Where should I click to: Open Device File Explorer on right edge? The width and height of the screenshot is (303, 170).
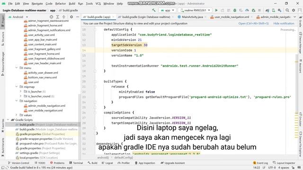(301, 144)
